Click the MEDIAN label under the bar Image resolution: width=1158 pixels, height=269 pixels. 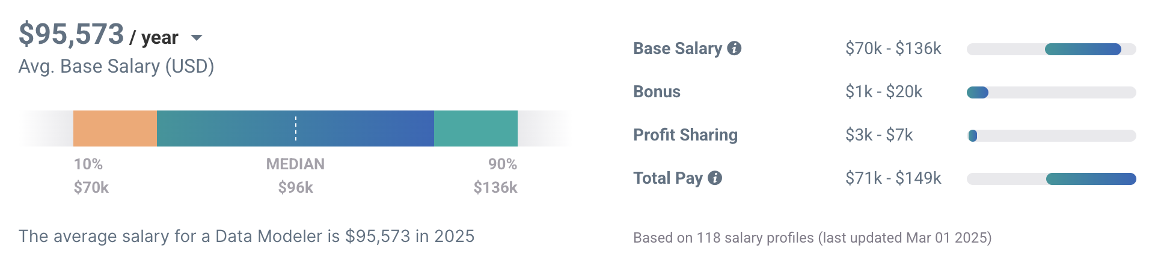295,164
